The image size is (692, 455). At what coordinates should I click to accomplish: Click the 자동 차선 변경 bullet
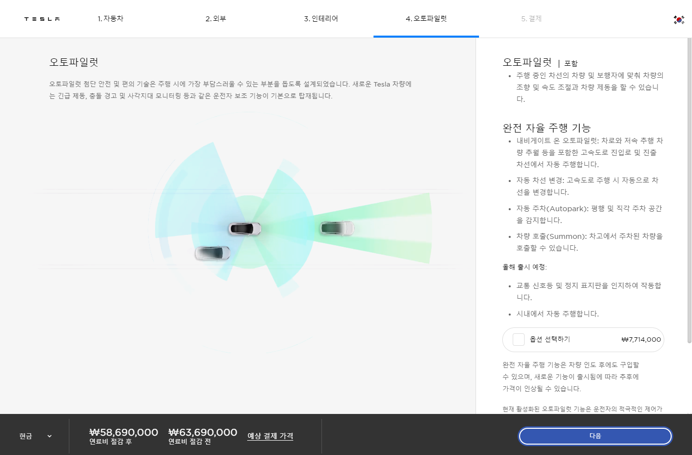click(587, 186)
